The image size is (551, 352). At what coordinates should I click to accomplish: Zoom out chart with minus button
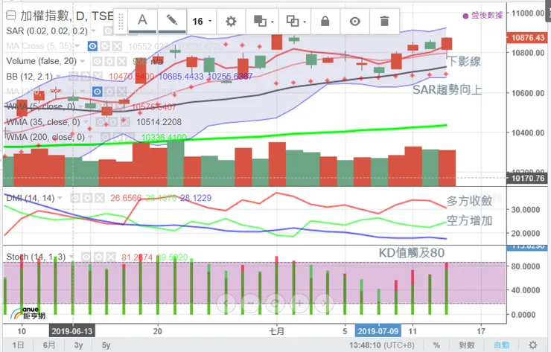250,303
